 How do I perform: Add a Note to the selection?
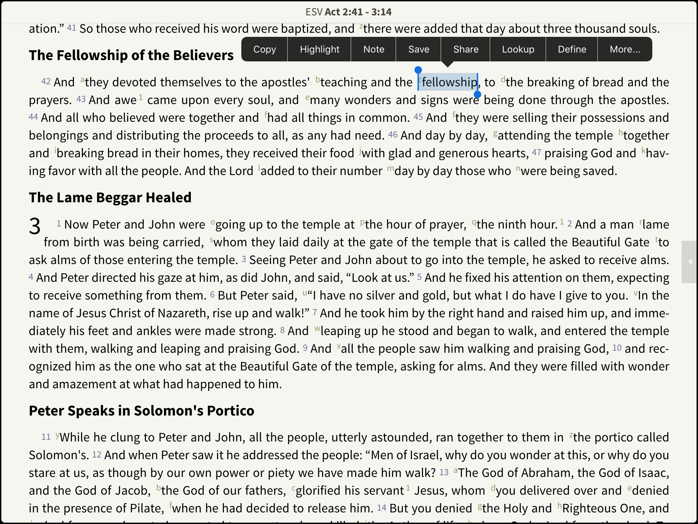tap(374, 49)
